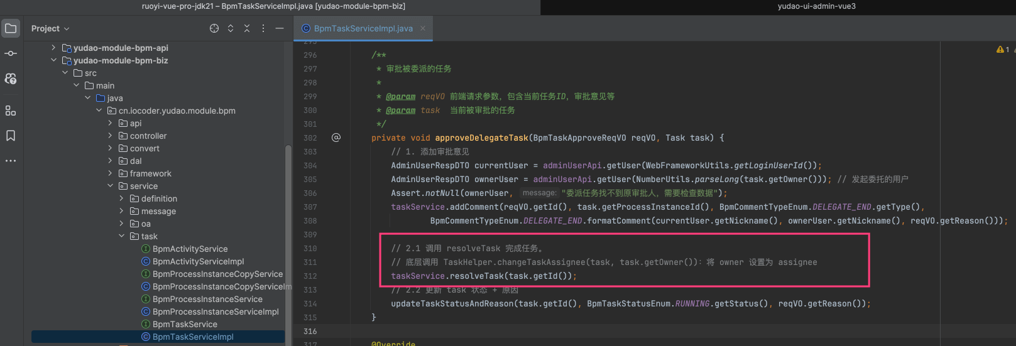Click the warning indicator in editor corner
Screen dimensions: 1016x346
pyautogui.click(x=1002, y=50)
